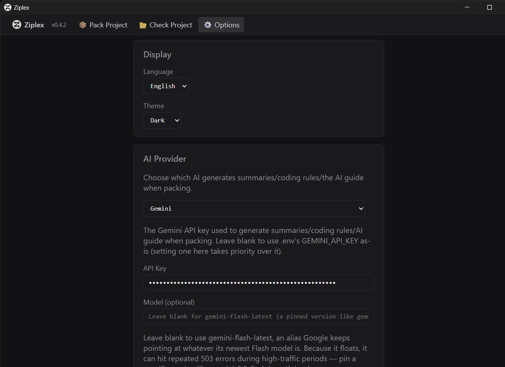Click the Ziplex brand name in the navbar
This screenshot has width=505, height=367.
(34, 25)
